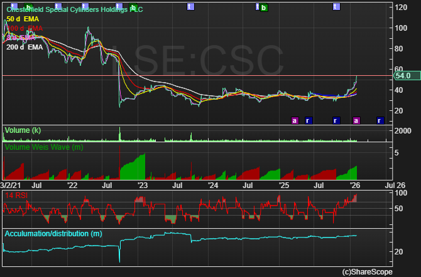This screenshot has height=277, width=421.
Task: Select the red 100 d EMA legend label
Action: pos(25,29)
